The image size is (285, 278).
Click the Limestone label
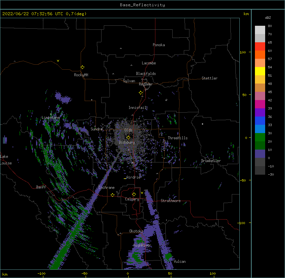coord(51,118)
